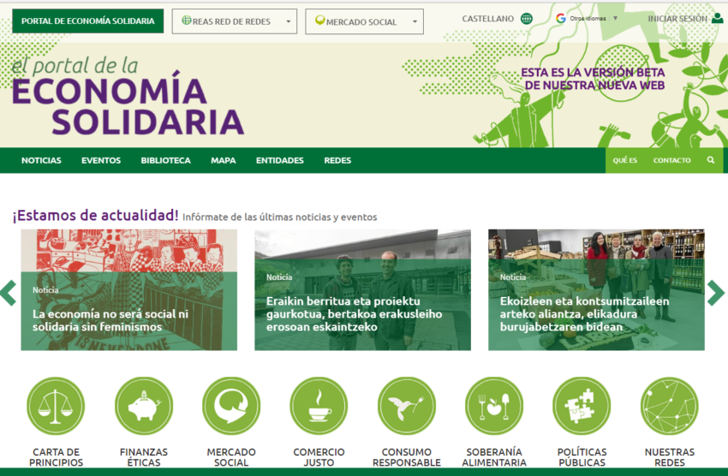
Task: Click the Políticas Públicas label
Action: point(582,457)
